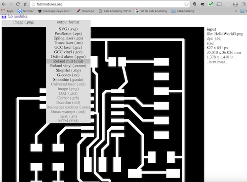Click the output format menu header

(68, 22)
